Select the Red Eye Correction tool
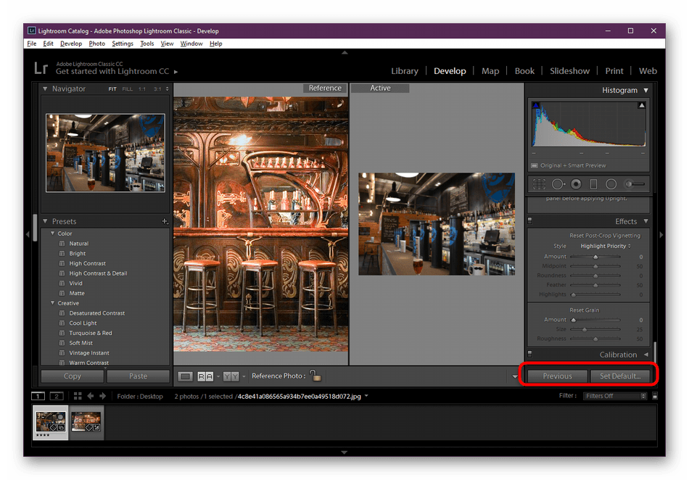The width and height of the screenshot is (689, 480). [x=576, y=184]
